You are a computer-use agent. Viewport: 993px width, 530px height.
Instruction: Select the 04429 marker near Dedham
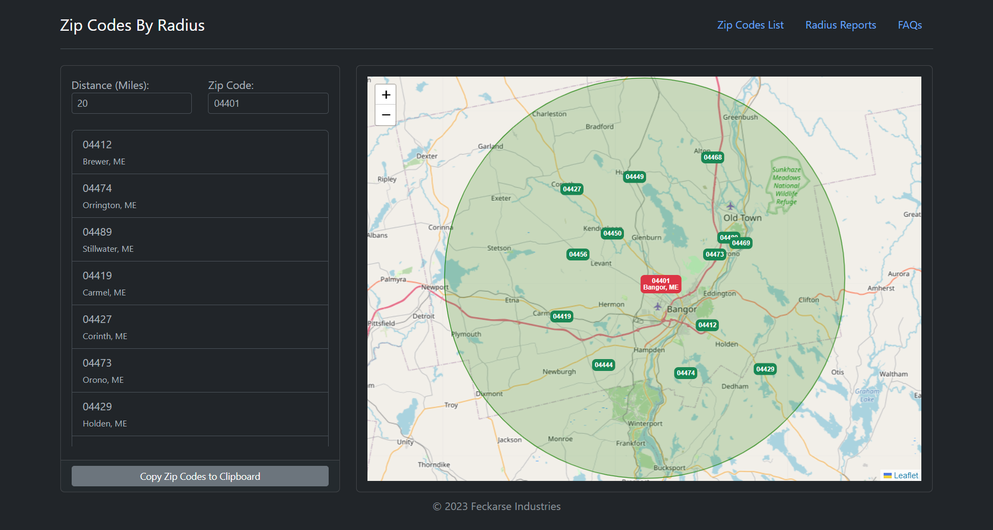(765, 369)
